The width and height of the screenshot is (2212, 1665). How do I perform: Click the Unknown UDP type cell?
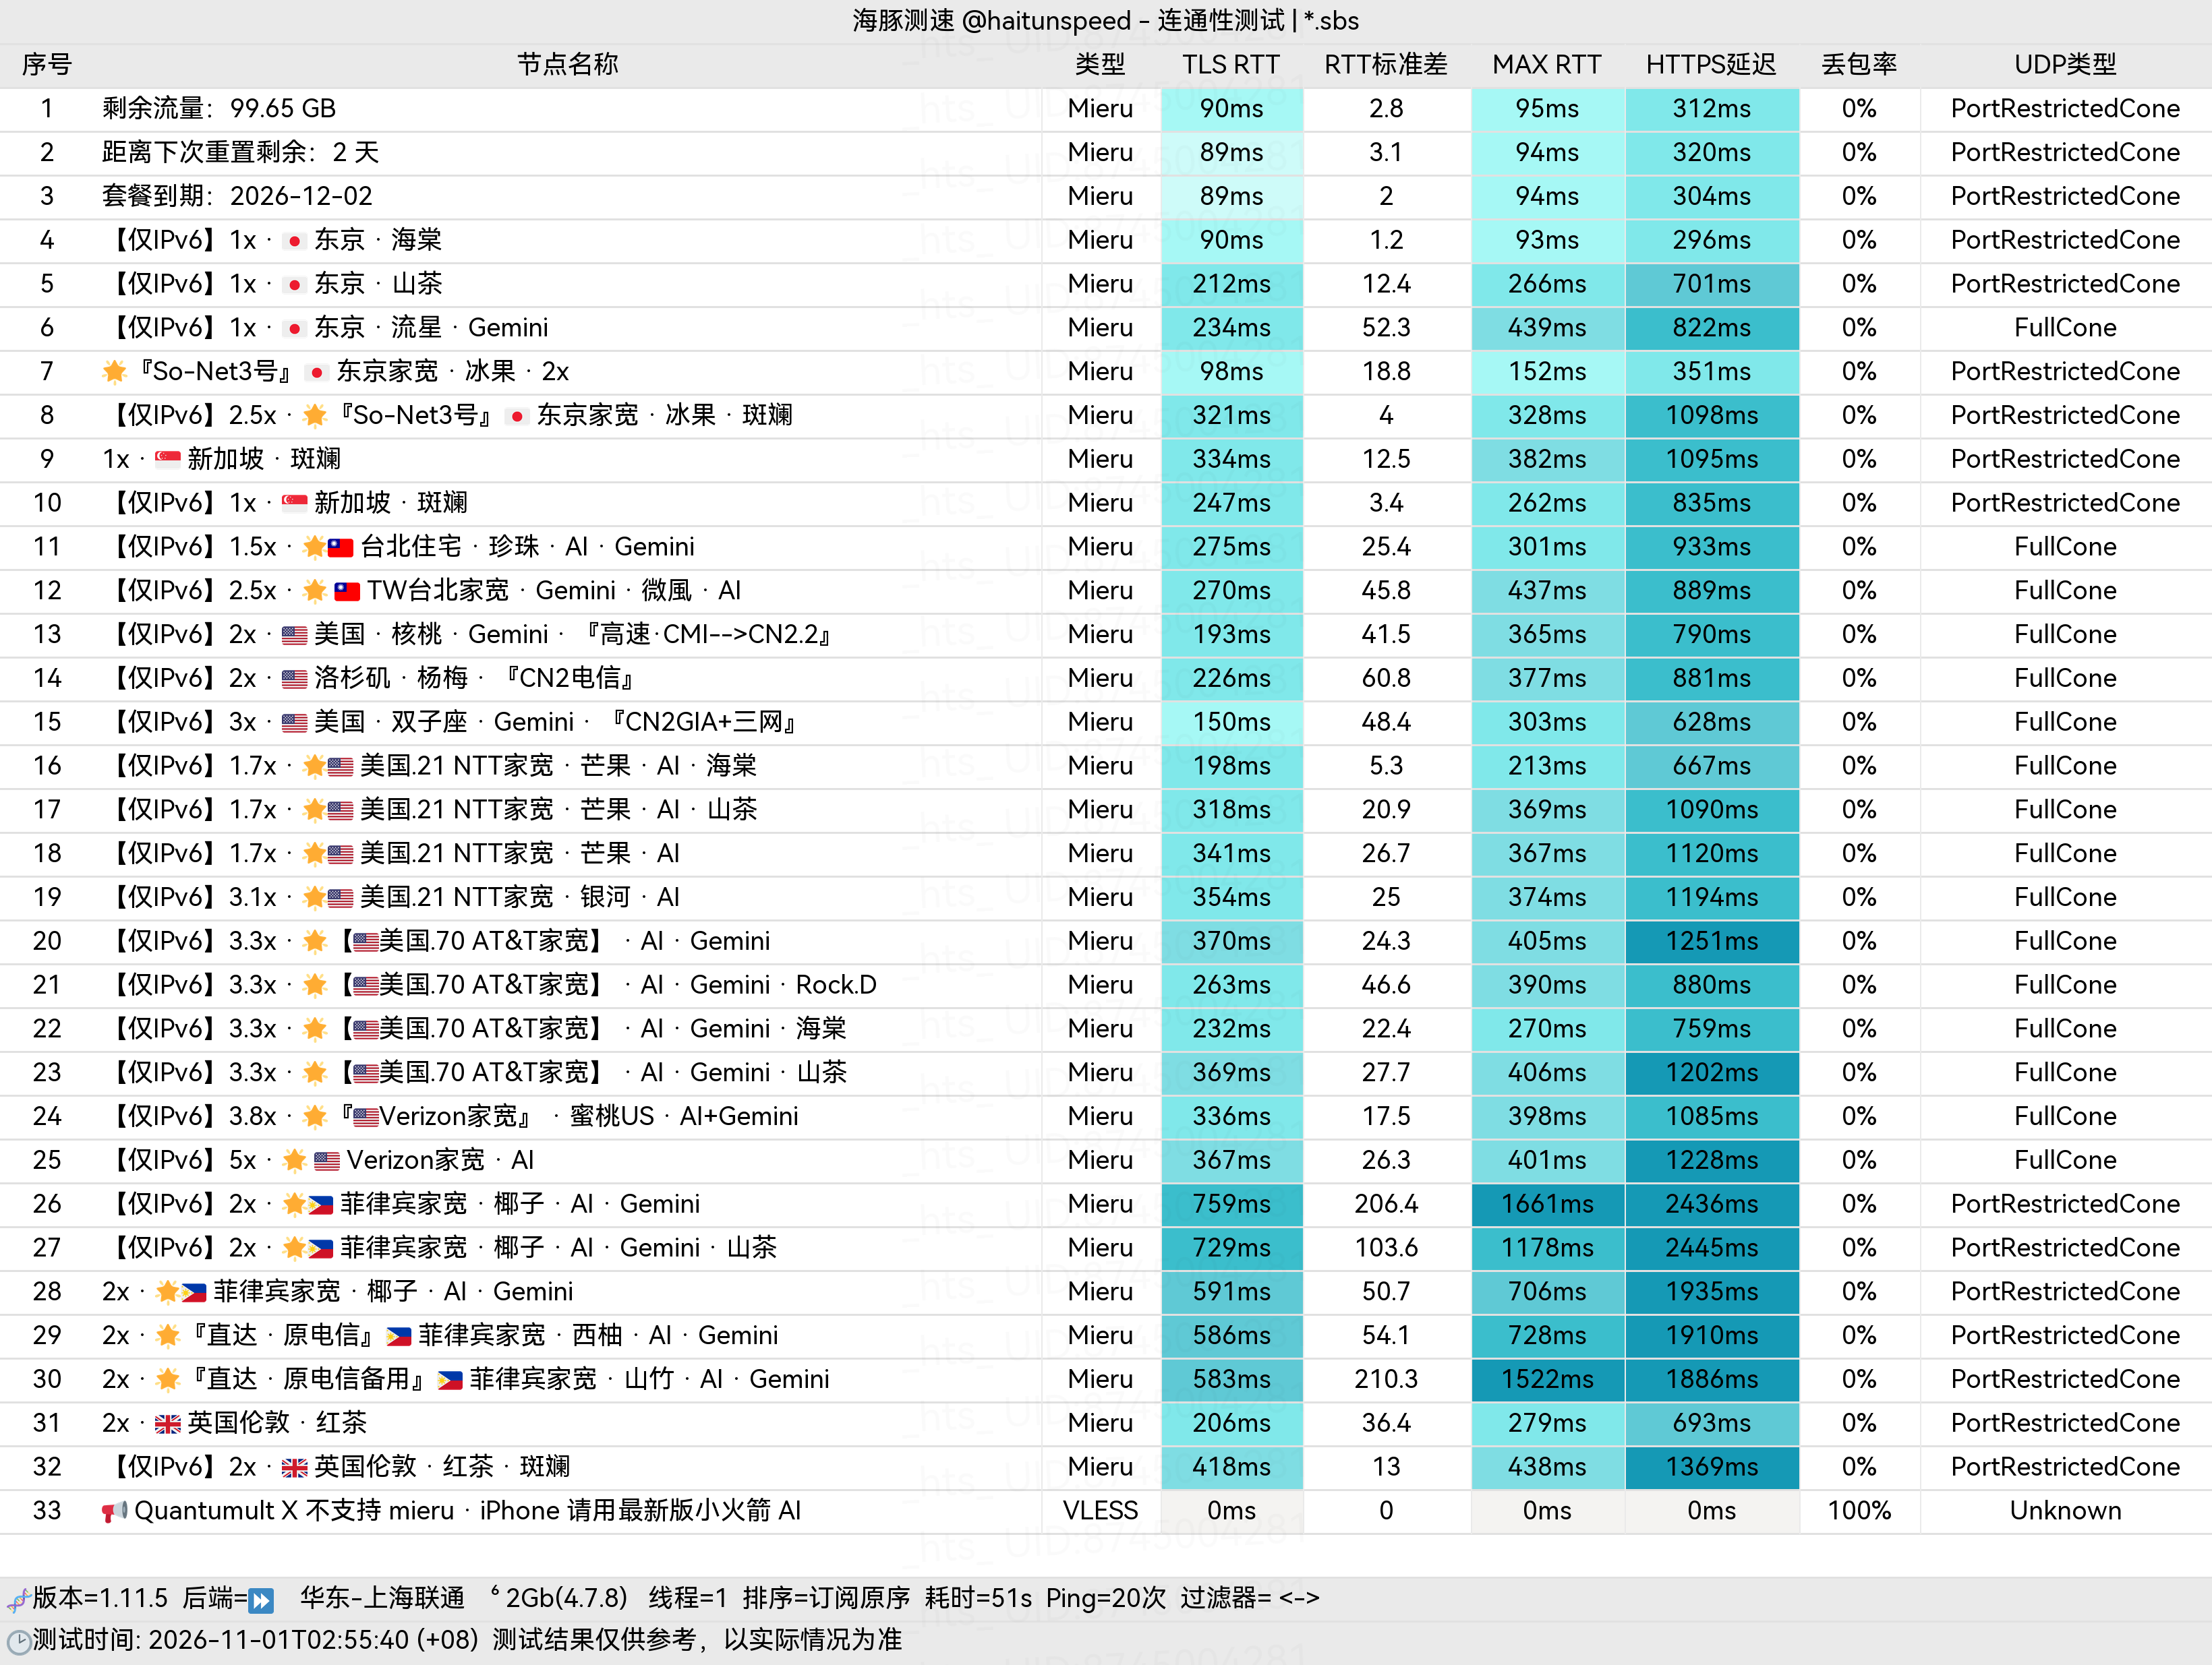pyautogui.click(x=2065, y=1511)
